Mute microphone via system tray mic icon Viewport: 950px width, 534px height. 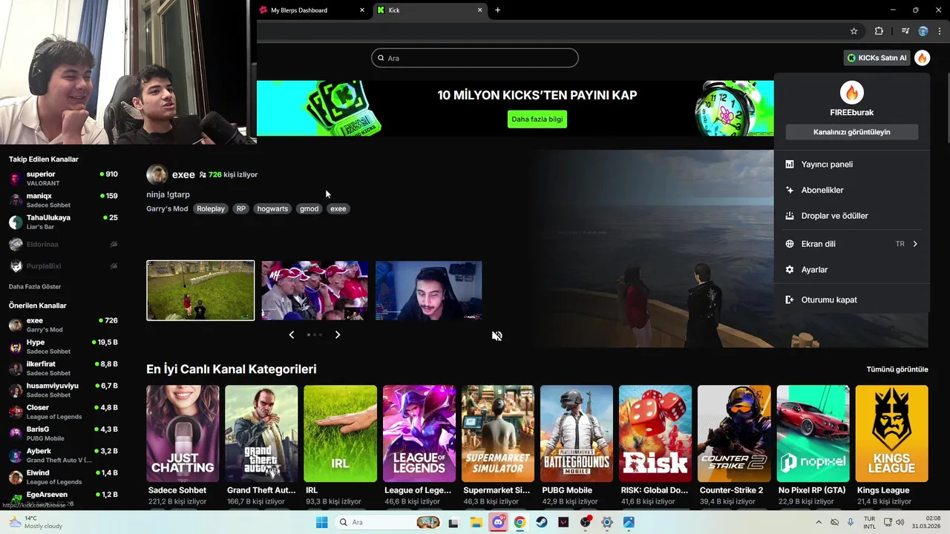click(x=851, y=522)
